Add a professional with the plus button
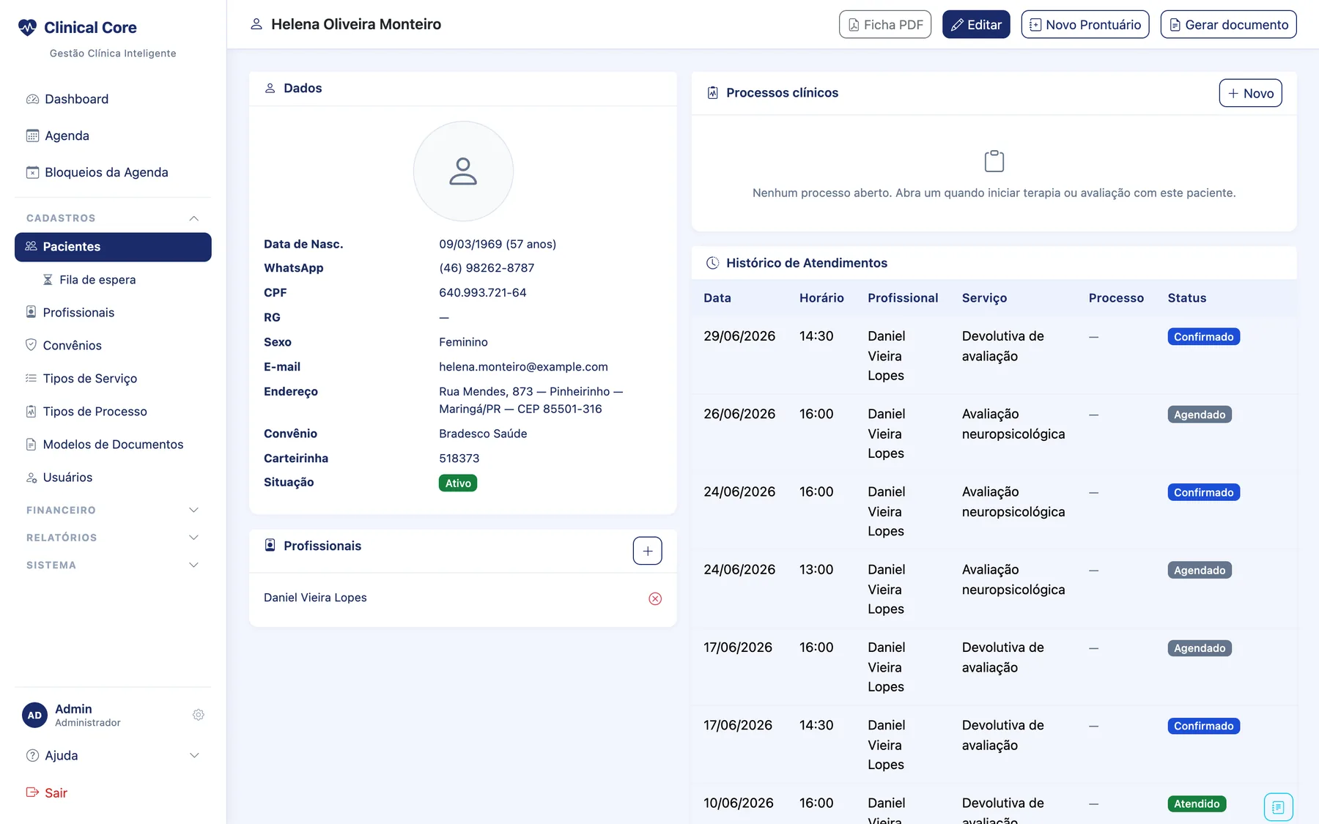The width and height of the screenshot is (1319, 824). pyautogui.click(x=647, y=551)
